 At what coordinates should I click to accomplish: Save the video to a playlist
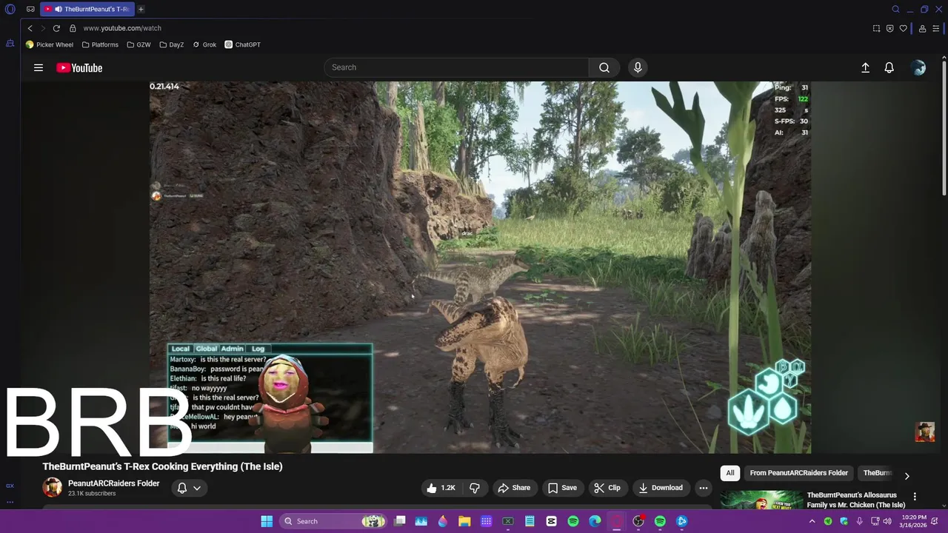pos(562,488)
